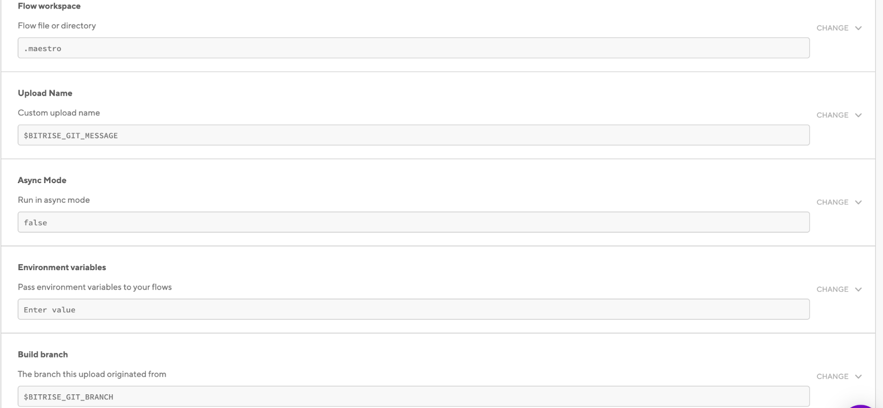Click the .maestro flow file input
Image resolution: width=883 pixels, height=408 pixels.
(414, 48)
